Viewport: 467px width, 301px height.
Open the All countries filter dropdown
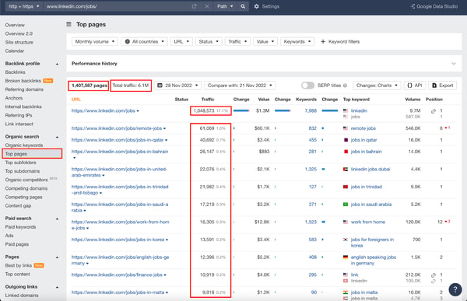(144, 42)
